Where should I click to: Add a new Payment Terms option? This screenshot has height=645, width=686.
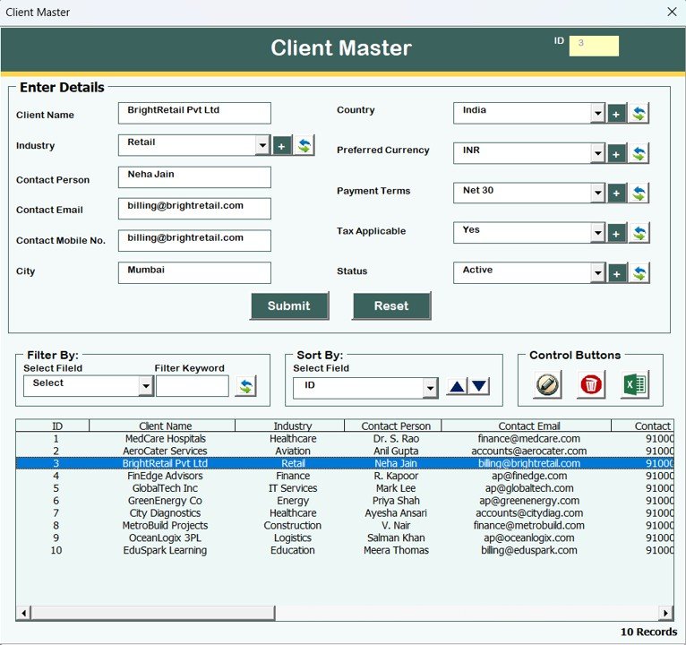(x=616, y=193)
